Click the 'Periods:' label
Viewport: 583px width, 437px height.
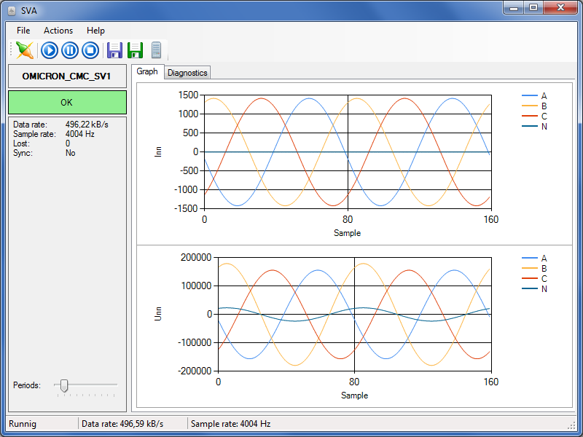click(x=27, y=385)
